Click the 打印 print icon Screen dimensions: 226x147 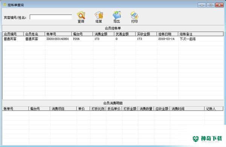tap(134, 17)
